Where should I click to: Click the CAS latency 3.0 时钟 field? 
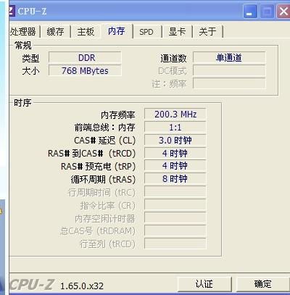(175, 141)
